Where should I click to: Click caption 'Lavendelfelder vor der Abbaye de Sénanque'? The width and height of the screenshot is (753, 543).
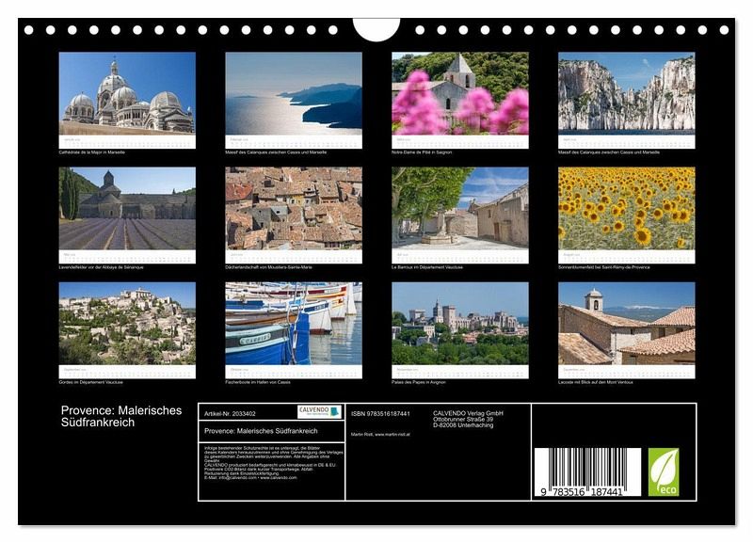coord(101,267)
